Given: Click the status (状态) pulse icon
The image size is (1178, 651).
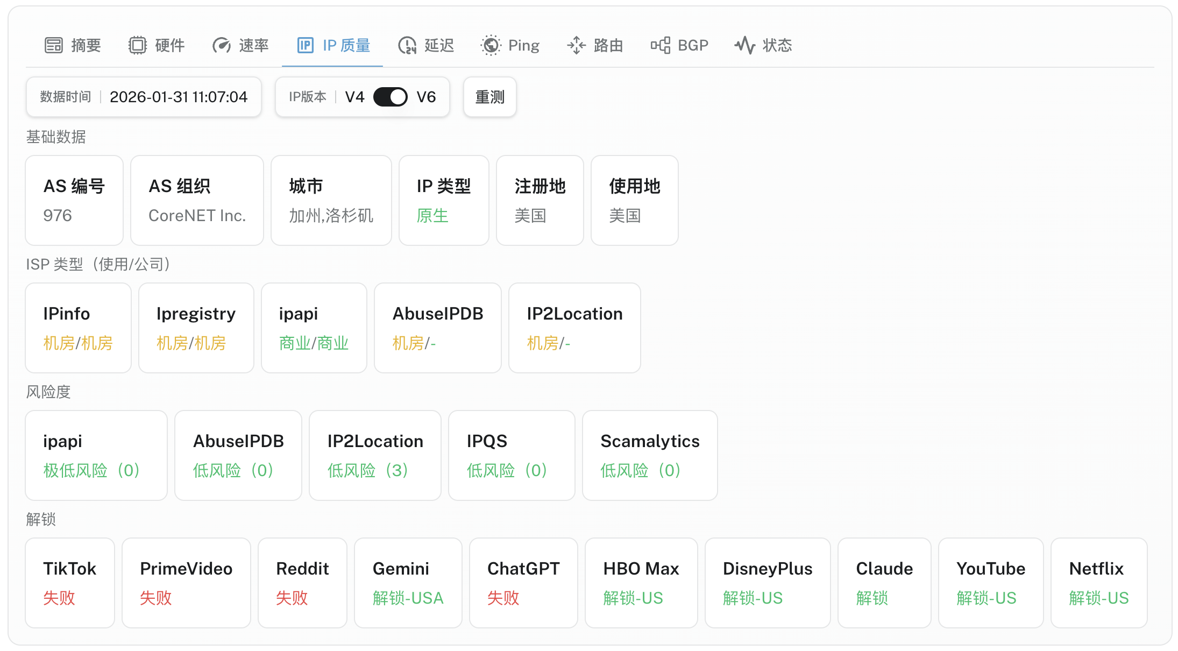Looking at the screenshot, I should pyautogui.click(x=745, y=45).
